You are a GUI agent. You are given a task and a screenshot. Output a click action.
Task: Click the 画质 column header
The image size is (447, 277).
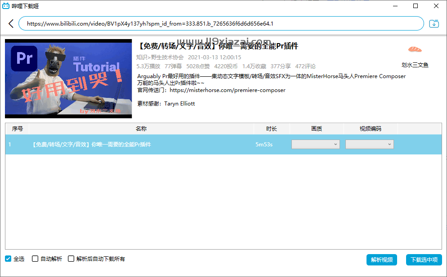click(x=317, y=129)
